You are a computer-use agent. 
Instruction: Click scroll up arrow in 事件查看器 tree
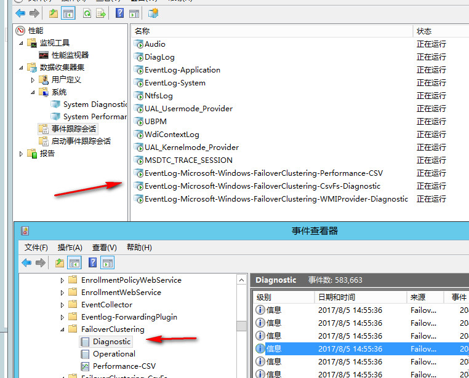(x=242, y=280)
